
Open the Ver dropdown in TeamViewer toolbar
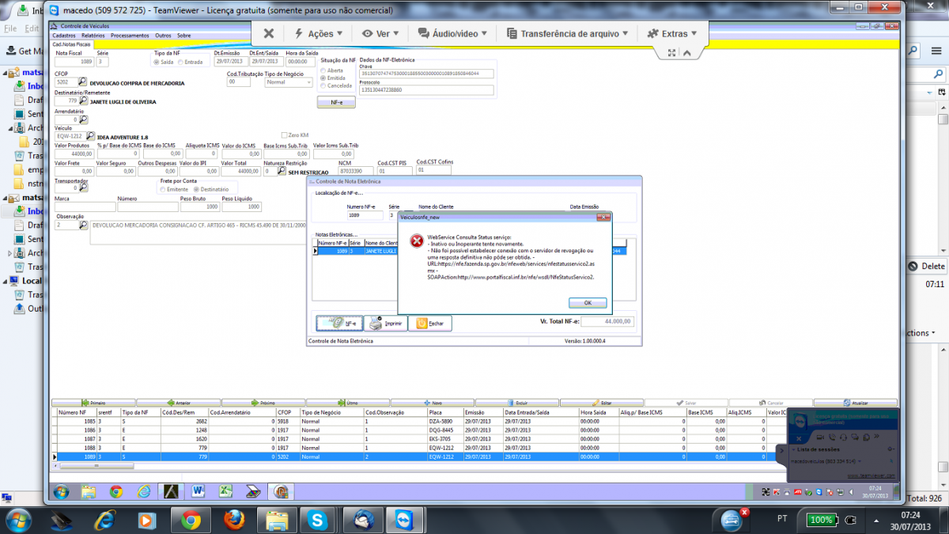(x=380, y=33)
